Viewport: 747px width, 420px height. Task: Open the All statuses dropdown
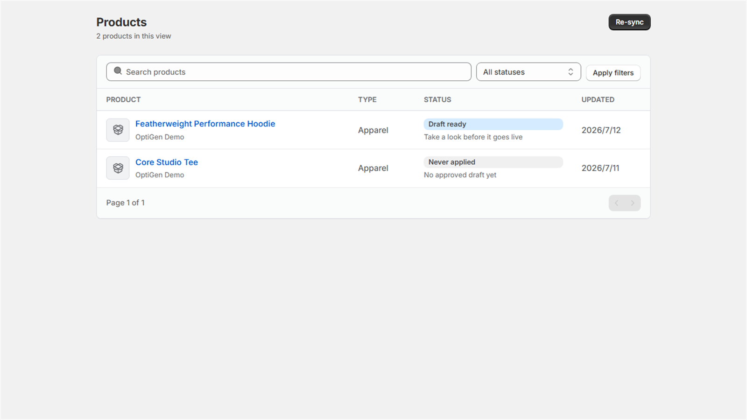point(529,72)
